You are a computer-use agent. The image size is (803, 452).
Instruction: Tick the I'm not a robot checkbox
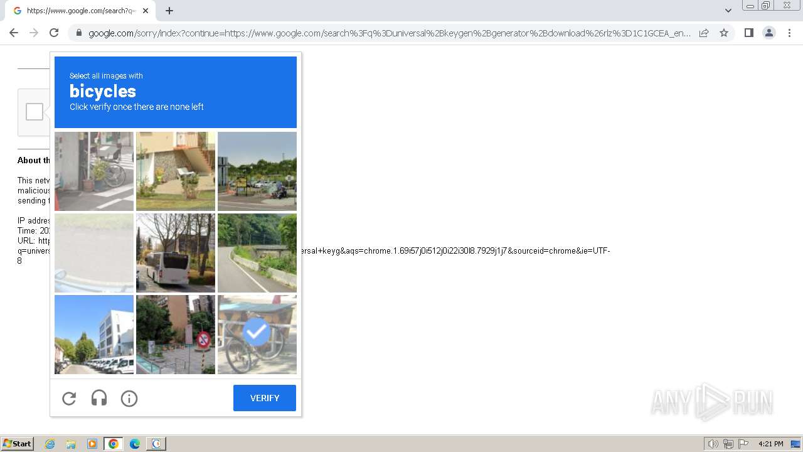35,112
